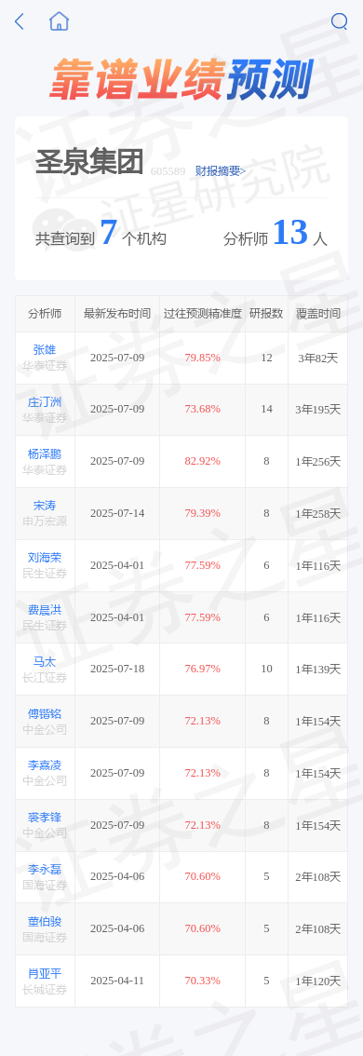Go to the home page icon
The height and width of the screenshot is (1056, 363).
pyautogui.click(x=60, y=21)
